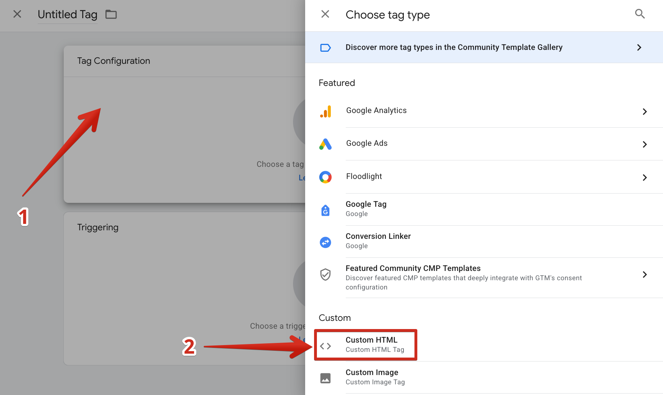The height and width of the screenshot is (395, 663).
Task: Click the Conversion Linker arrows icon
Action: coord(325,242)
